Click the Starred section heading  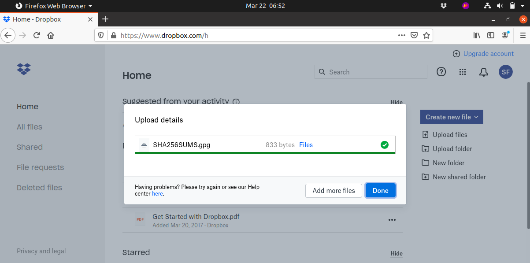(136, 252)
